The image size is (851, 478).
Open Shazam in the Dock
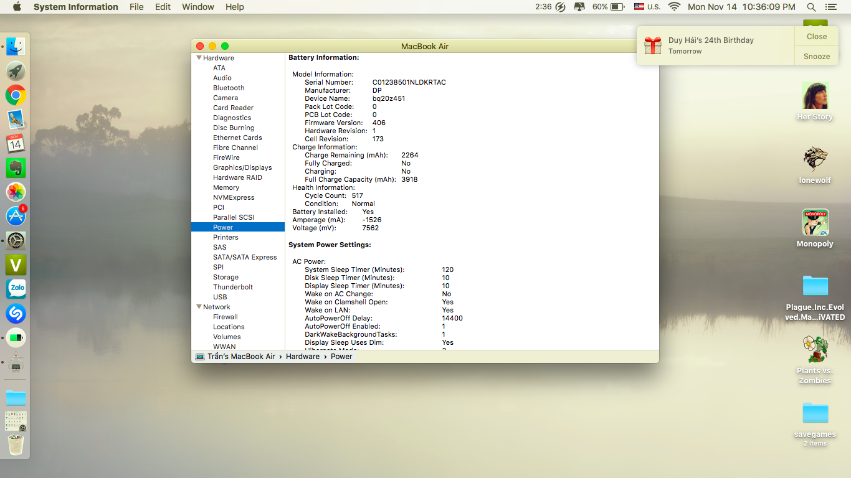16,313
